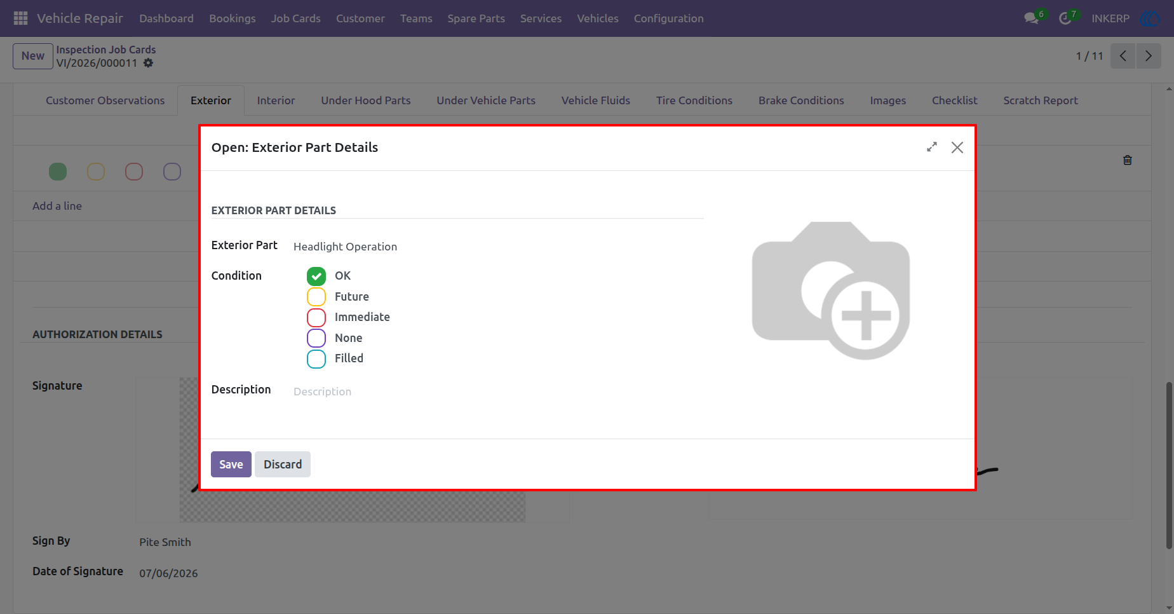This screenshot has height=614, width=1174.
Task: Click the Vehicle Repair app title
Action: coord(80,18)
